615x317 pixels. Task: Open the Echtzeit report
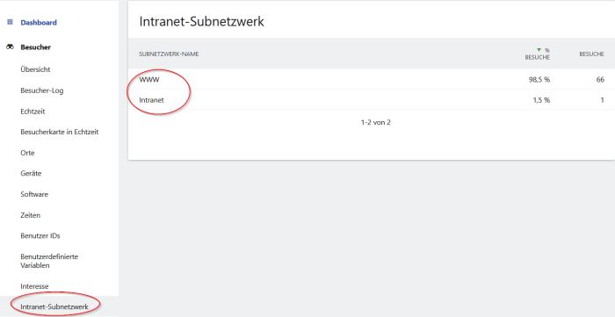33,112
